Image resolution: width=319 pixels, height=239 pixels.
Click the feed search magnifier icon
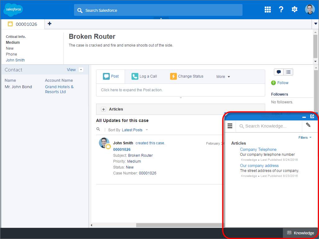point(98,129)
